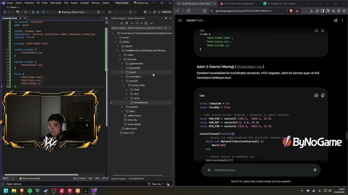Open the Brave Wallet icon

click(x=328, y=11)
